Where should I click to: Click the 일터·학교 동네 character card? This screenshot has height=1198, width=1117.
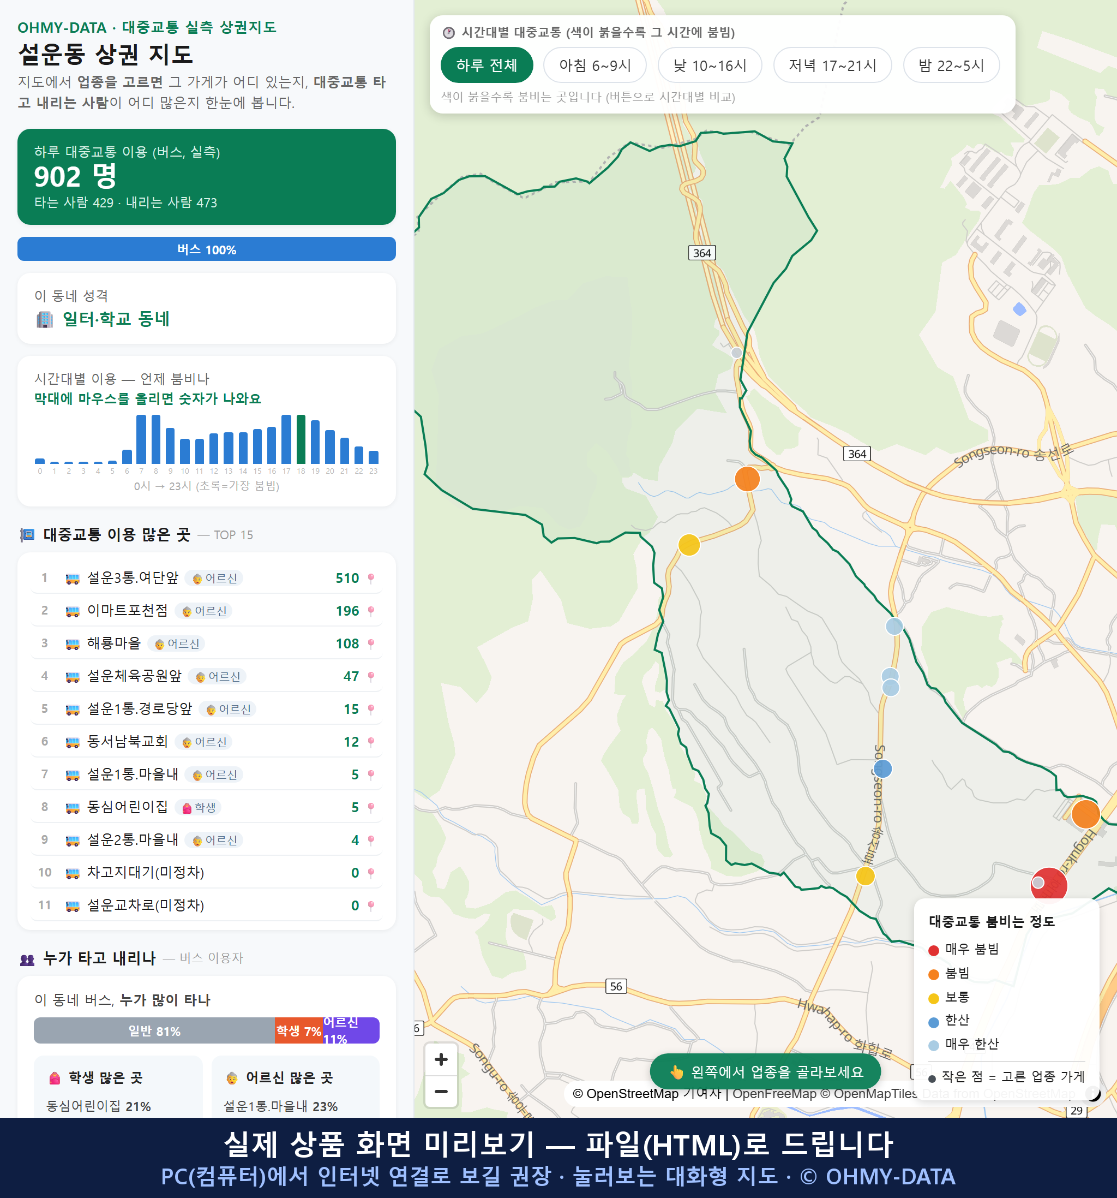tap(207, 308)
